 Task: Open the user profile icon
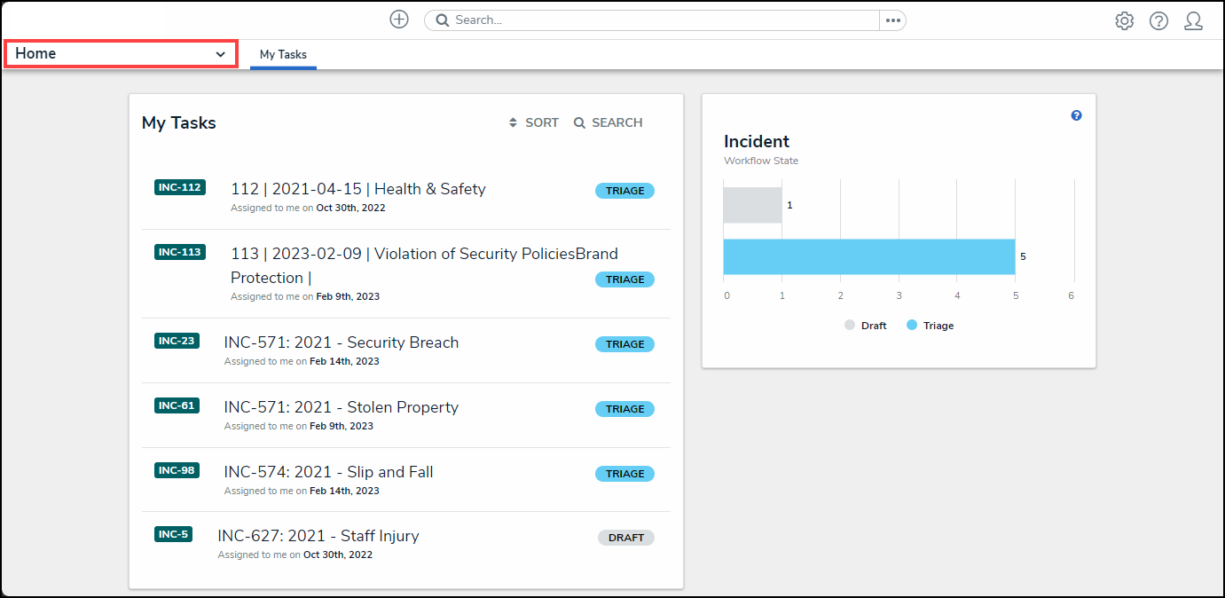click(1193, 21)
